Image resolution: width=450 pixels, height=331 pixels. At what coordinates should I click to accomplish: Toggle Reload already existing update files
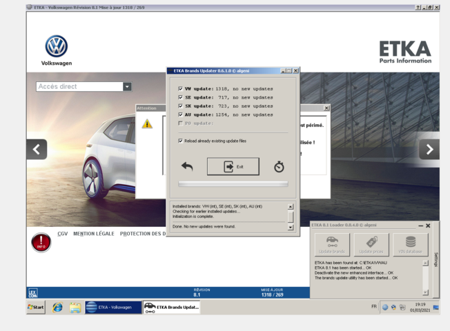[181, 141]
